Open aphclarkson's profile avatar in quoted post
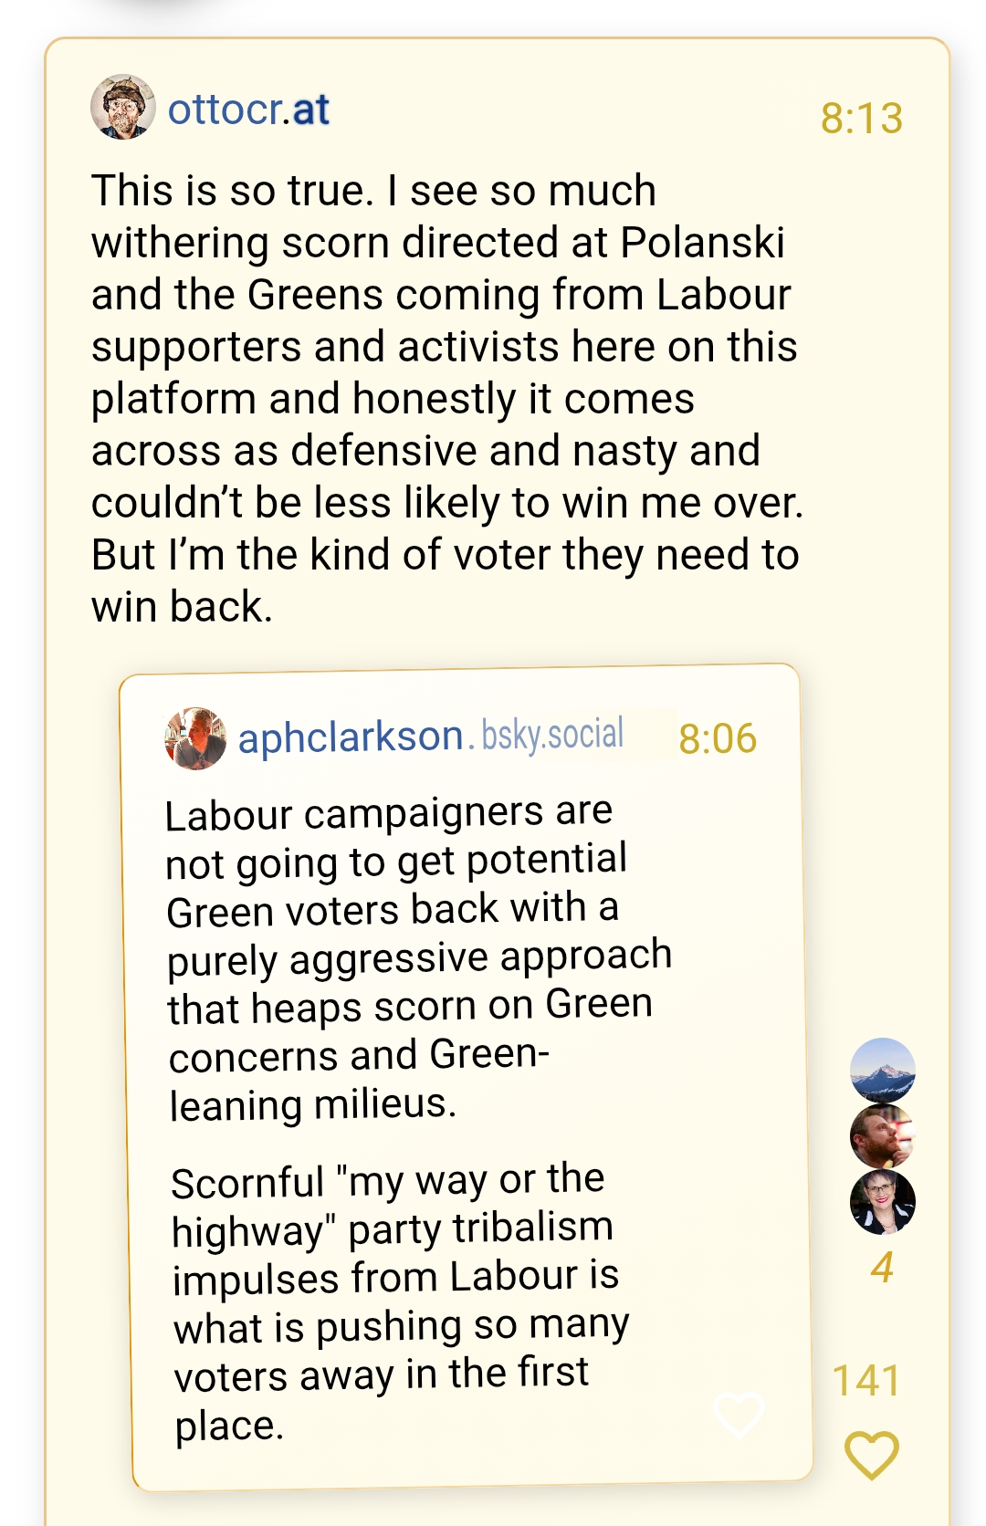 195,738
